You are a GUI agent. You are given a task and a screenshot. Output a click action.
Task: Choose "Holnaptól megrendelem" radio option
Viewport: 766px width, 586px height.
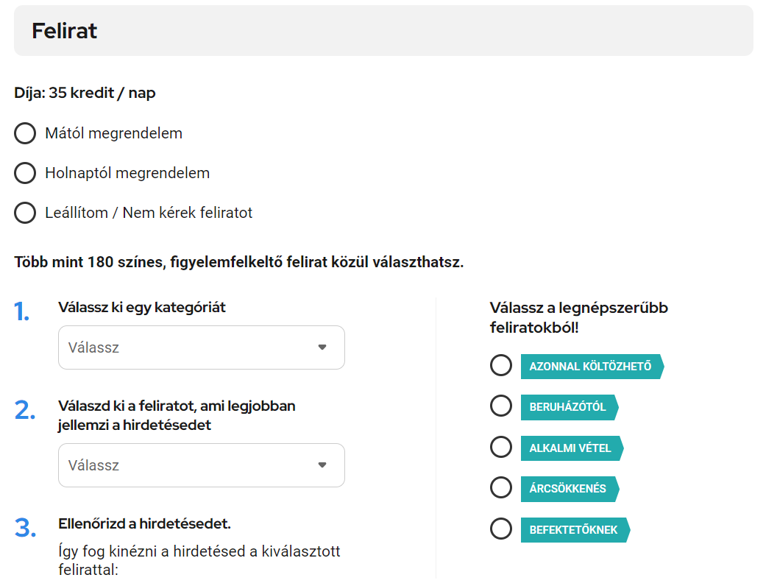(x=25, y=173)
